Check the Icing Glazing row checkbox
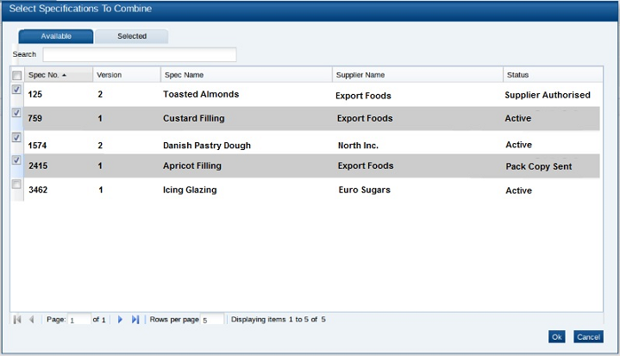 point(16,184)
